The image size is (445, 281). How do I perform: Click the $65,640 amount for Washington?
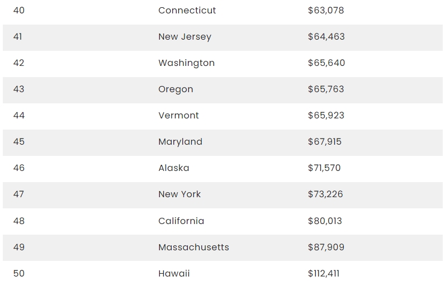point(326,63)
